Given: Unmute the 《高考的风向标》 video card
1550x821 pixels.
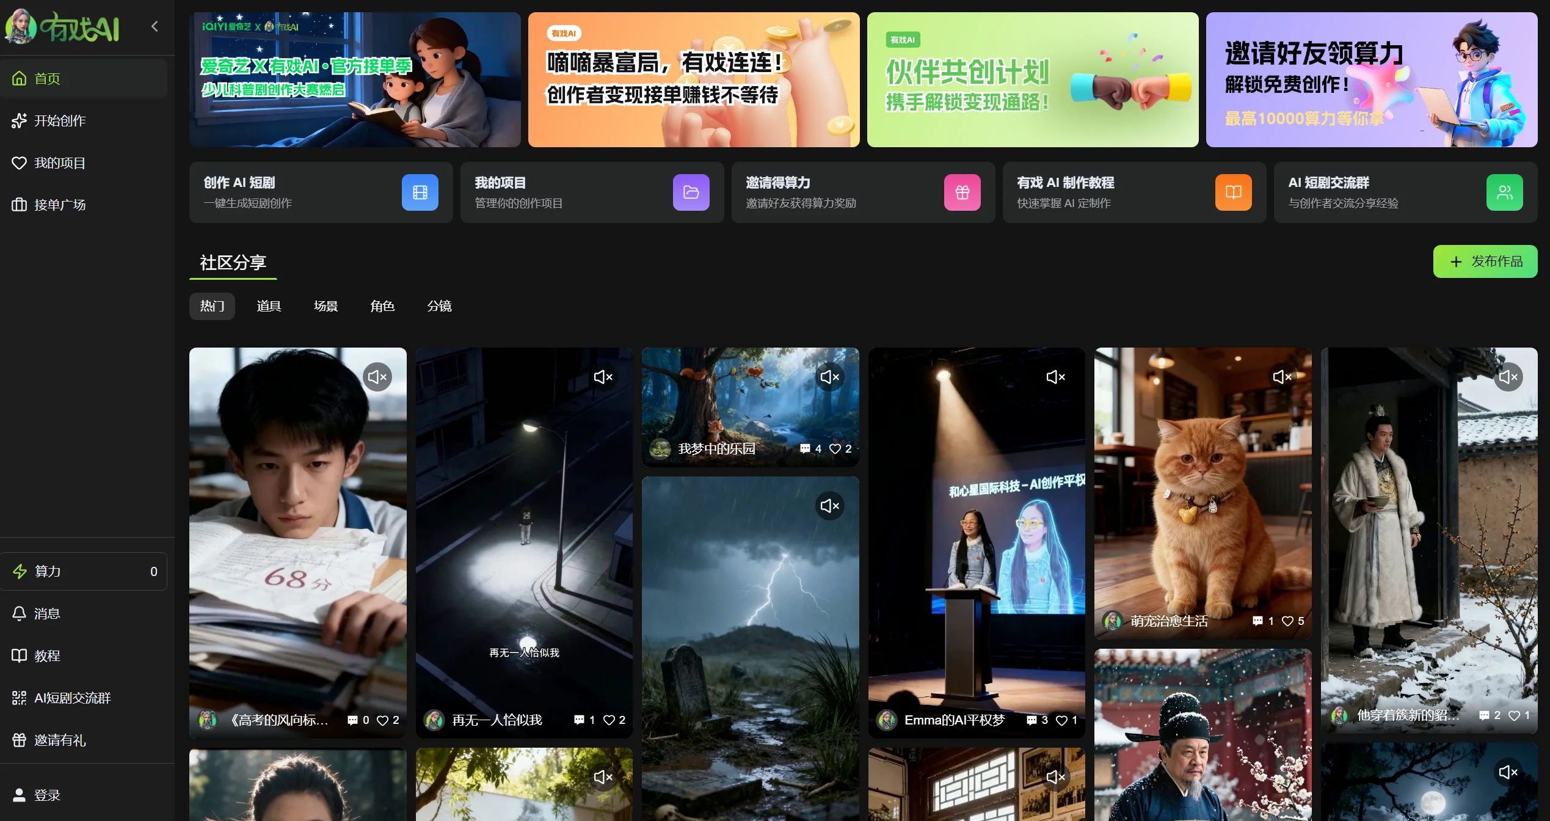Looking at the screenshot, I should pos(377,377).
